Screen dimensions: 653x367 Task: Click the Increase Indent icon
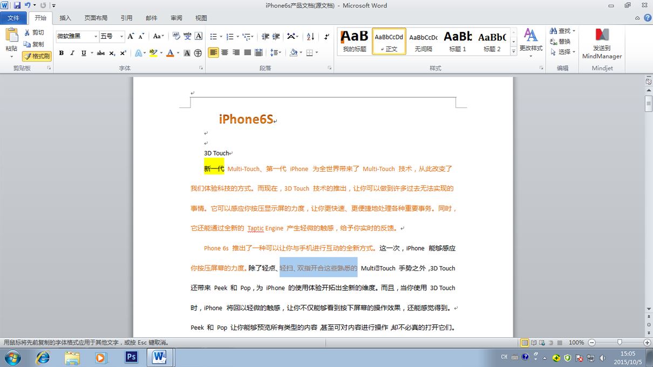[x=276, y=36]
